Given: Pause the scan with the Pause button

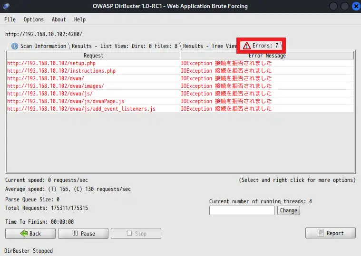Looking at the screenshot, I should [x=83, y=233].
